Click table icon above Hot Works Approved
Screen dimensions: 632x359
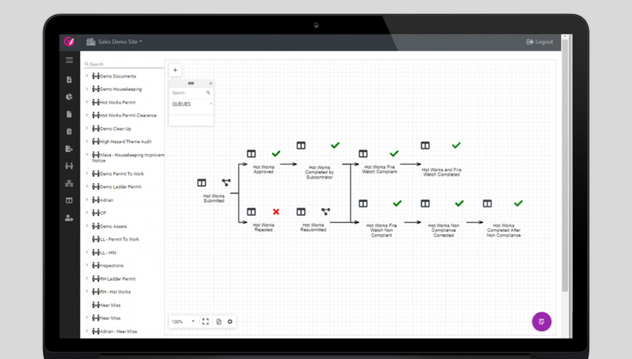[x=251, y=154]
